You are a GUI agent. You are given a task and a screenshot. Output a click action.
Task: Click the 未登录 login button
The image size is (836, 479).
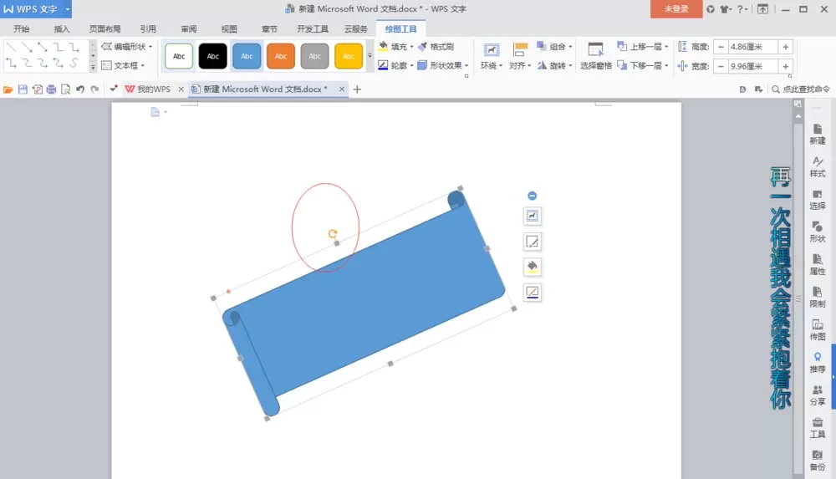click(676, 9)
